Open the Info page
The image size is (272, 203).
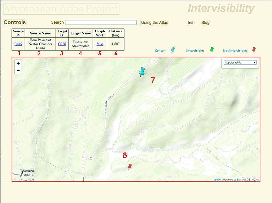pyautogui.click(x=191, y=23)
